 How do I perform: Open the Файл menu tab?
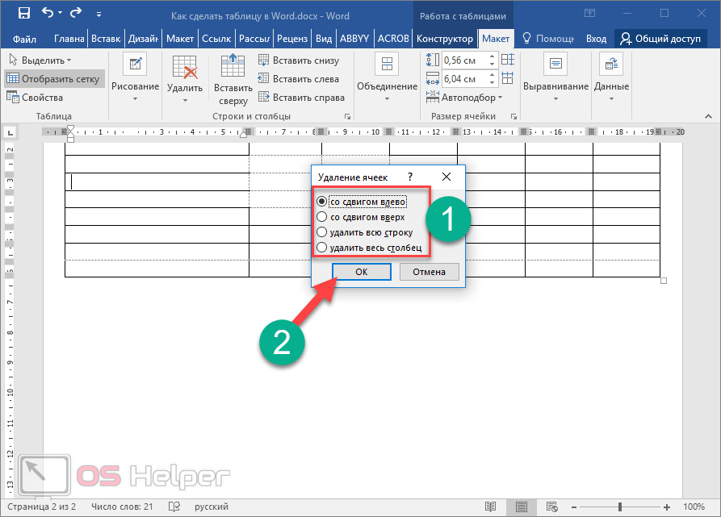(x=25, y=39)
